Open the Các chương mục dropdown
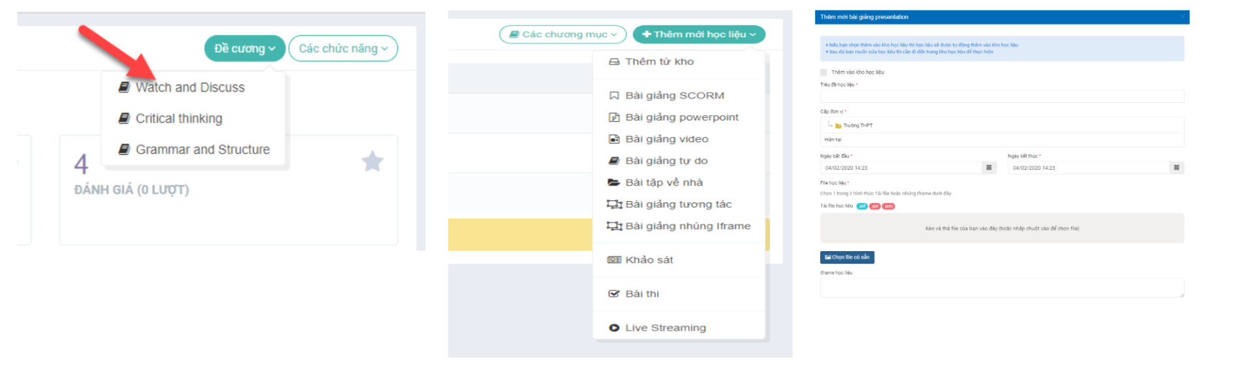This screenshot has width=1251, height=369. point(563,34)
